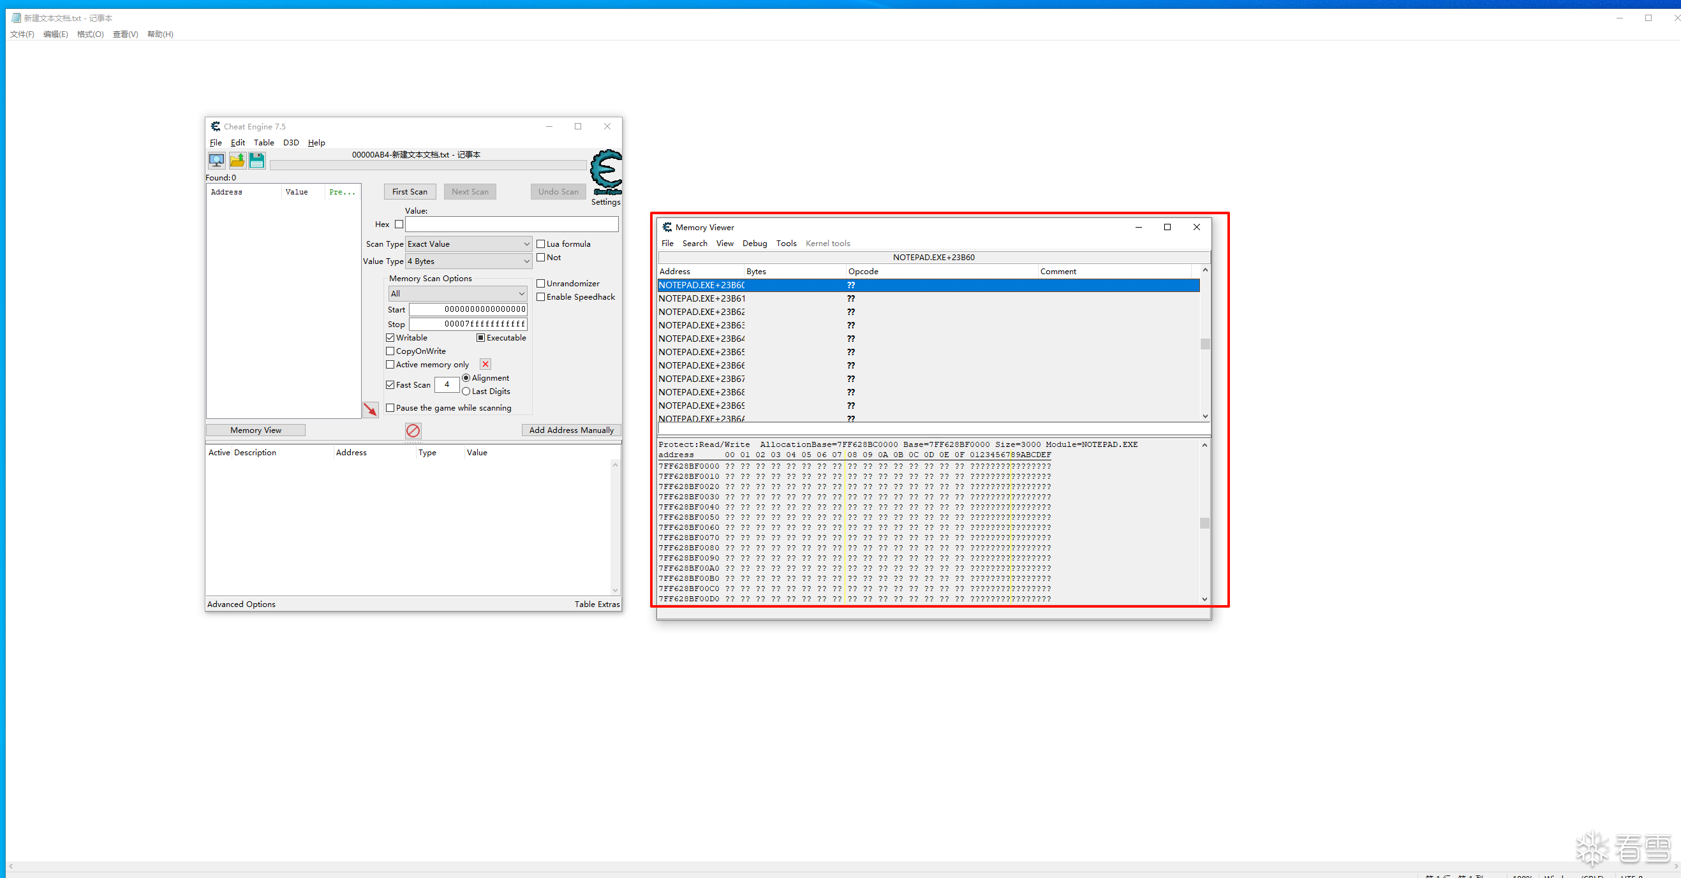Click the open process computer icon

click(x=217, y=160)
